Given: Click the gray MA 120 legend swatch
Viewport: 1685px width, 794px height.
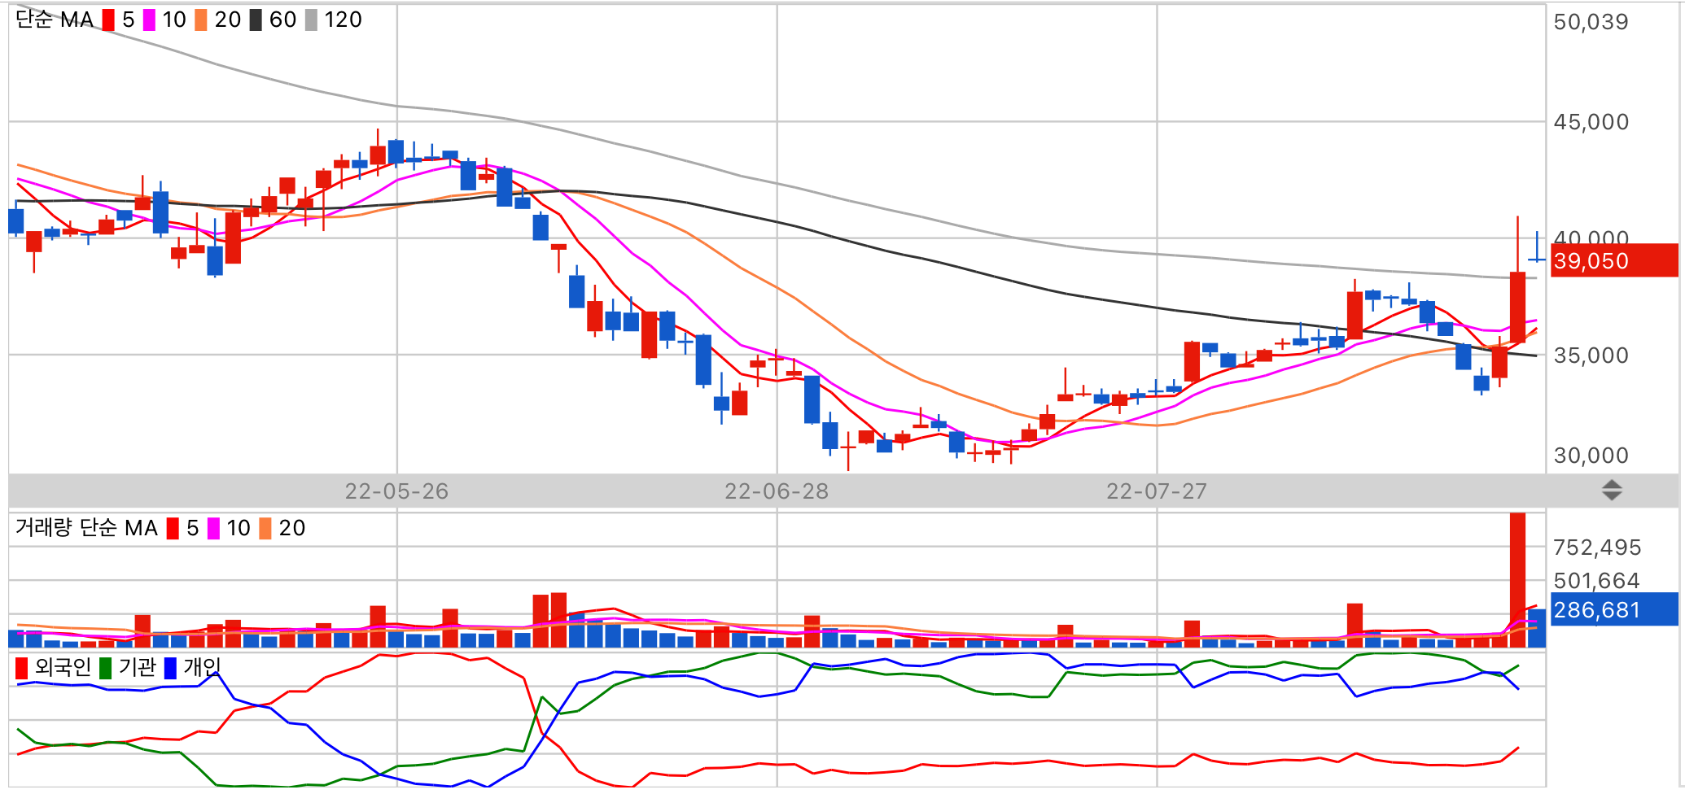Looking at the screenshot, I should [311, 20].
